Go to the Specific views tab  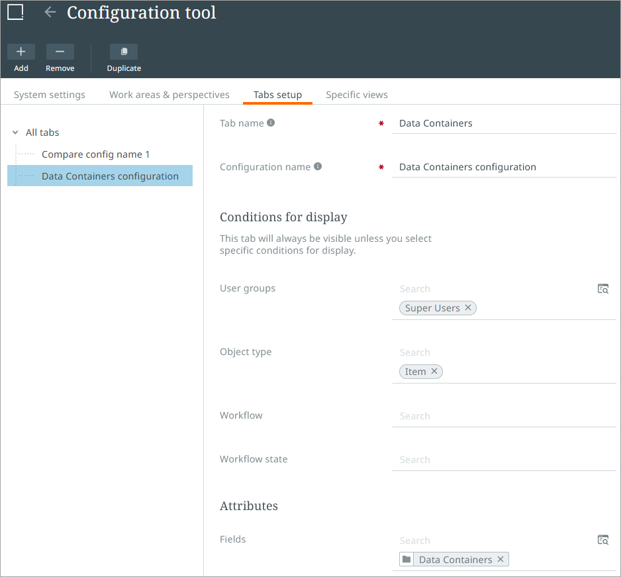[357, 95]
